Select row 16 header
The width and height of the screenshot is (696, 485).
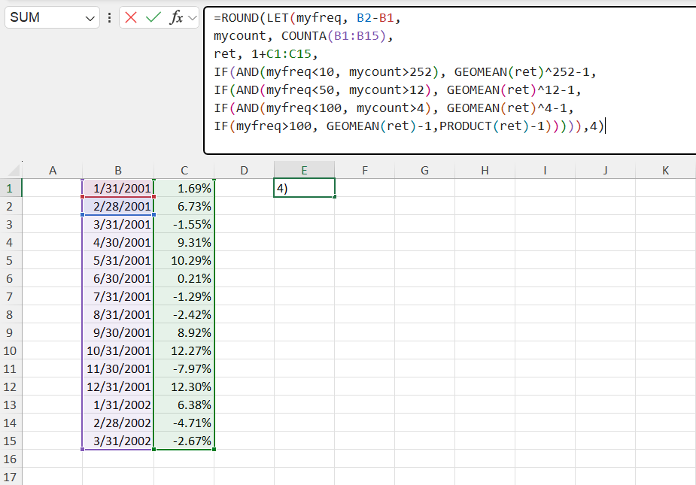pos(11,459)
